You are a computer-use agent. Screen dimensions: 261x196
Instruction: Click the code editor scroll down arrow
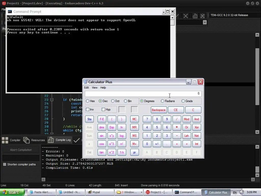point(257,132)
